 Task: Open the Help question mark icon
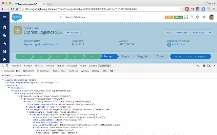(x=192, y=17)
